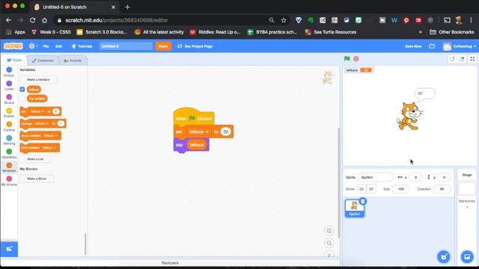Open a new browser tab

[127, 7]
